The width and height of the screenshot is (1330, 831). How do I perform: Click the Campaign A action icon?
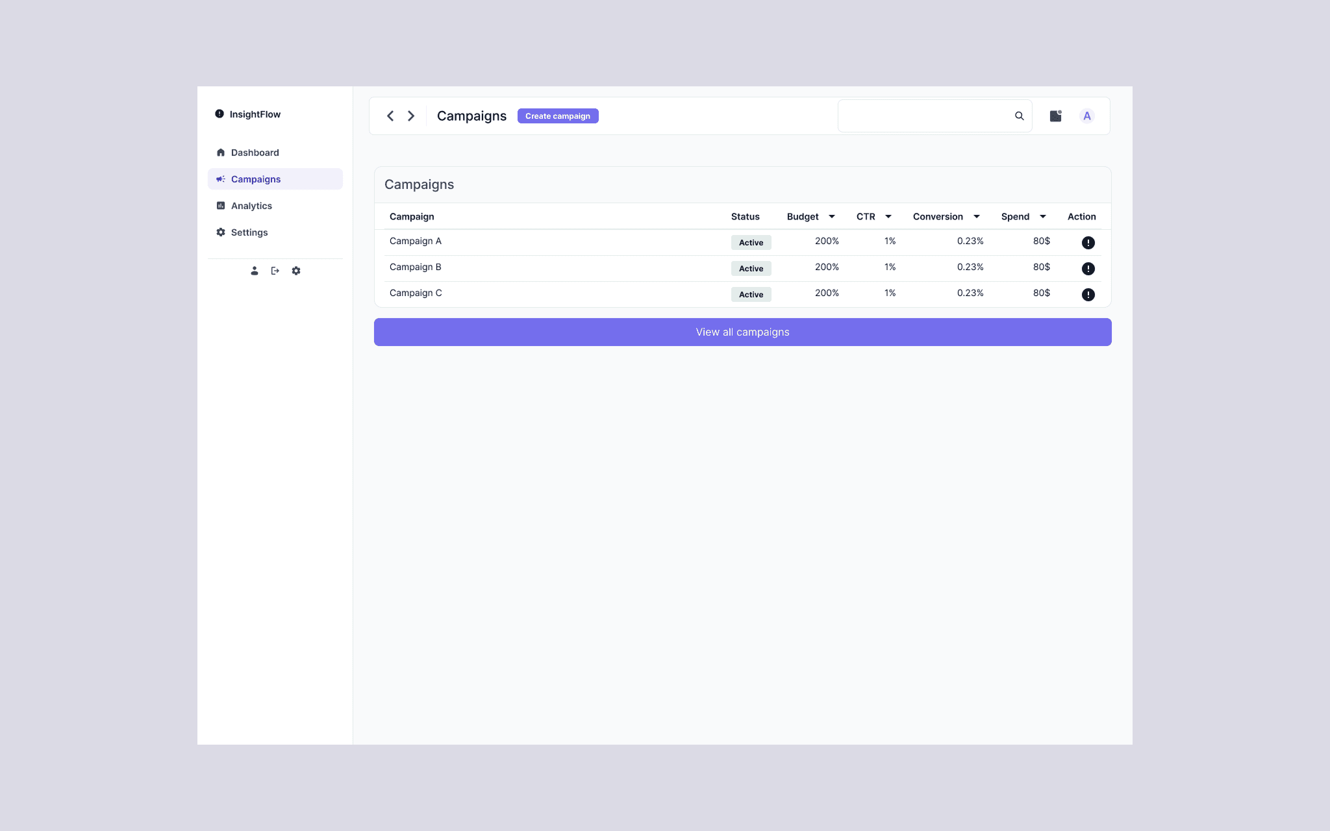1088,242
